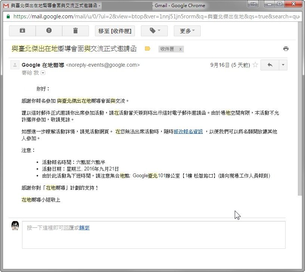
Task: Click sender's profile avatar icon
Action: click(x=15, y=65)
